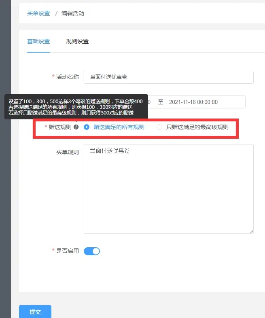Click the info icon beside 赠送规则

point(76,127)
